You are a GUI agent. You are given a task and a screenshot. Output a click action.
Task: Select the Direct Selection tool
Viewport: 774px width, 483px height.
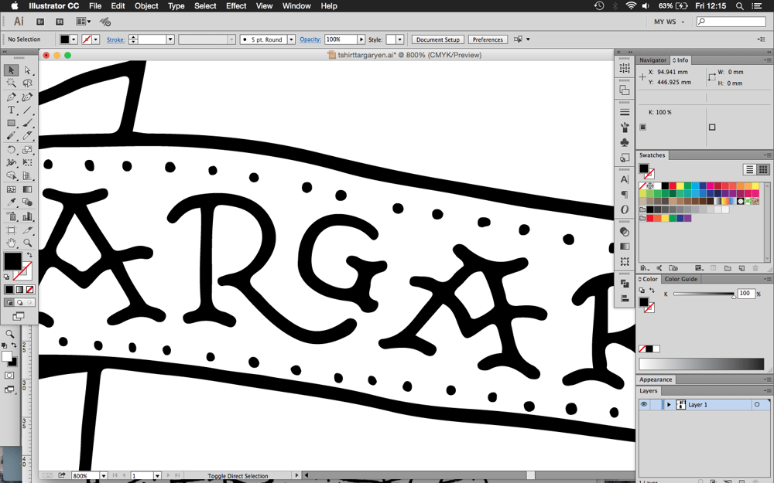point(27,70)
